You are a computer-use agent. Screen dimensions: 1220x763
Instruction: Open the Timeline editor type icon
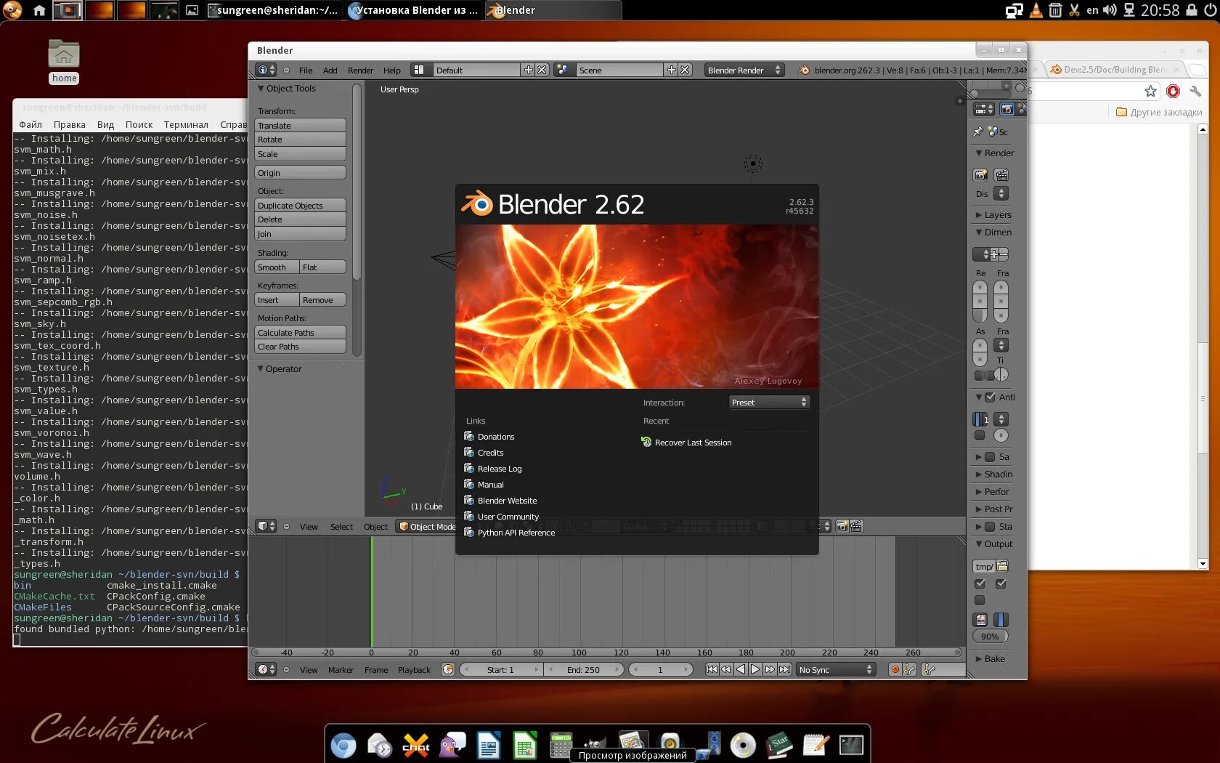[x=263, y=669]
